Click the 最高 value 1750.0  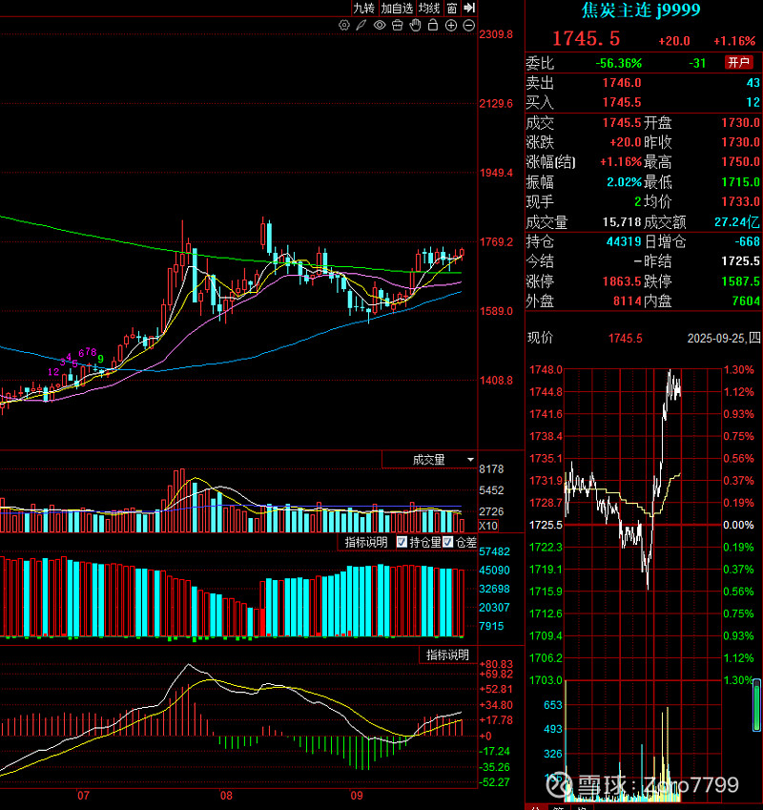(x=740, y=162)
